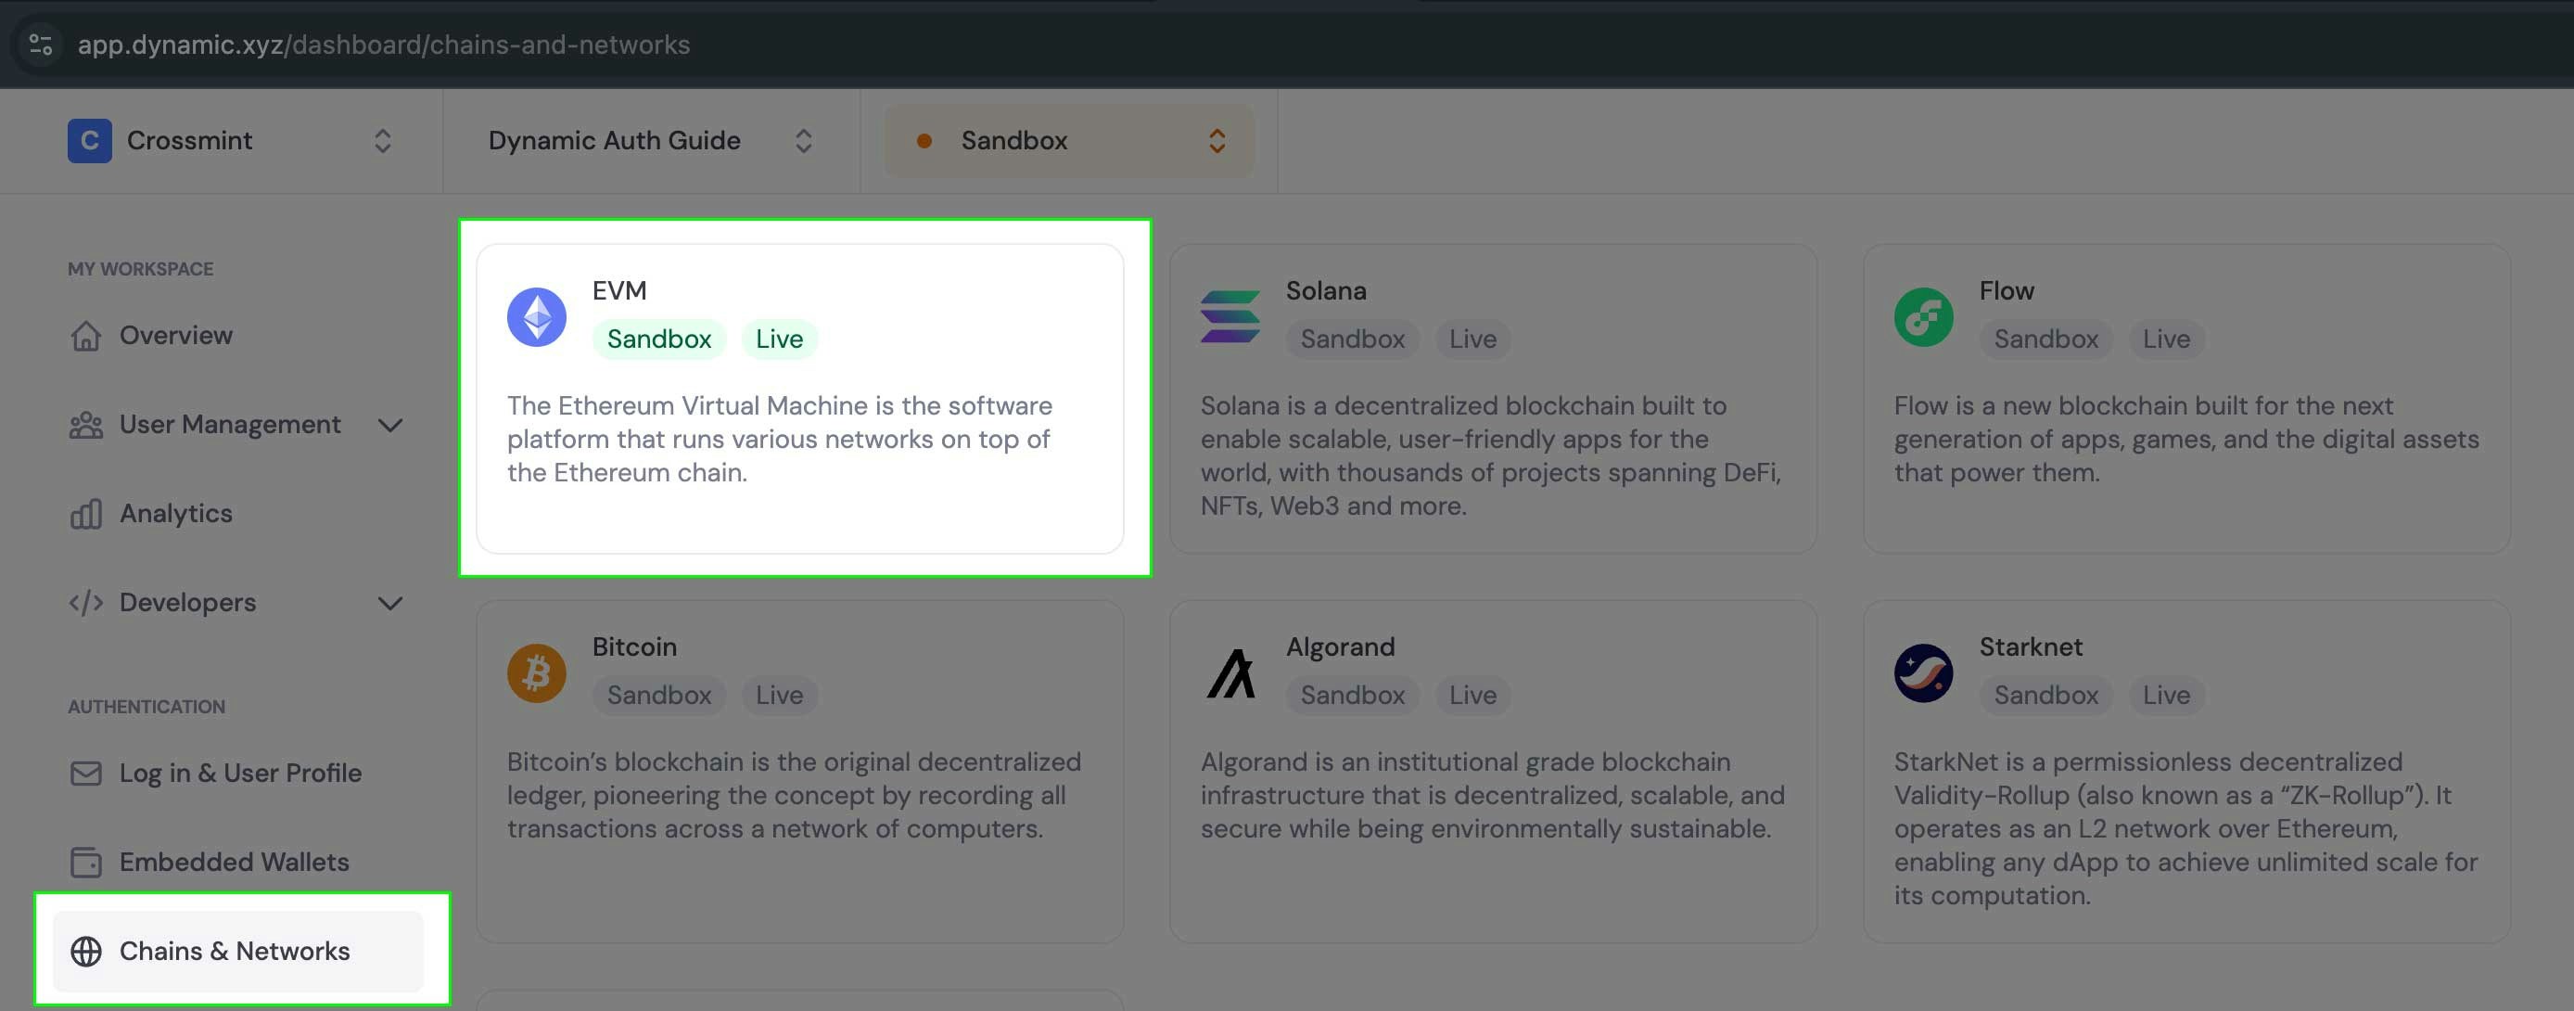Click the site settings icon in address bar

[41, 44]
